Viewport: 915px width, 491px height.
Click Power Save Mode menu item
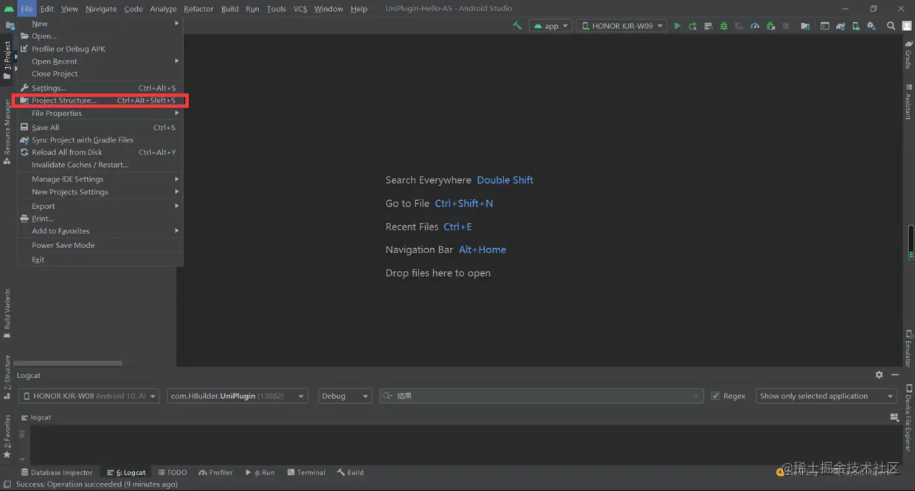coord(100,245)
